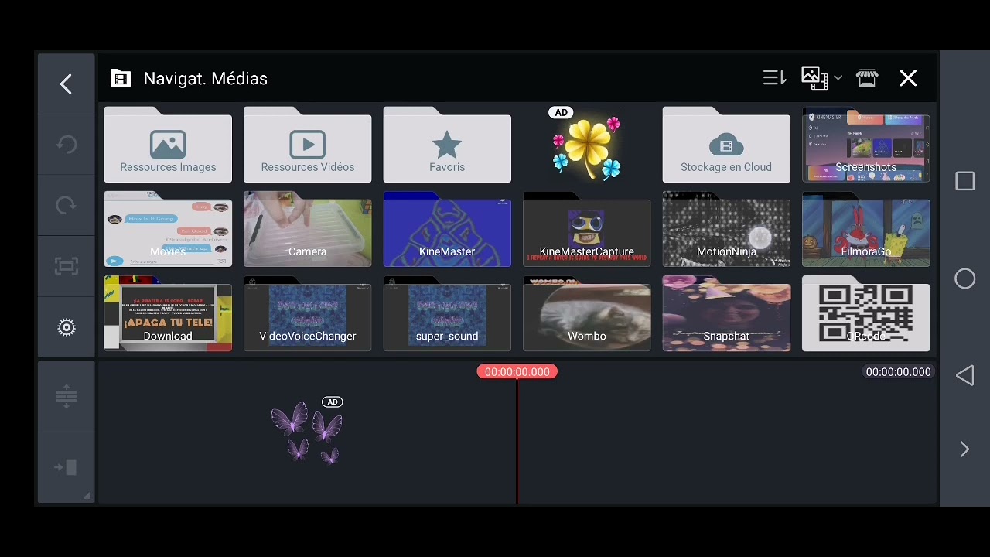Open the sort order icon
The width and height of the screenshot is (990, 557).
(x=774, y=78)
